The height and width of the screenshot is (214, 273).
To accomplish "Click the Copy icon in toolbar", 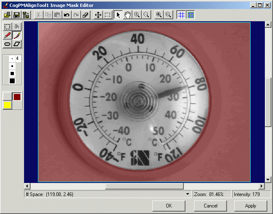I will (x=48, y=15).
